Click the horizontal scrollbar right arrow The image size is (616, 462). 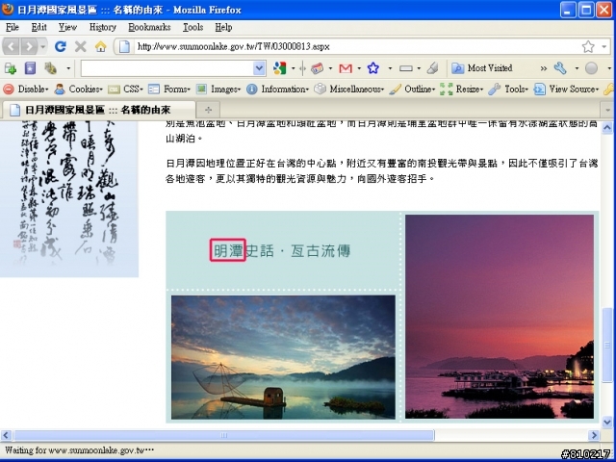594,435
